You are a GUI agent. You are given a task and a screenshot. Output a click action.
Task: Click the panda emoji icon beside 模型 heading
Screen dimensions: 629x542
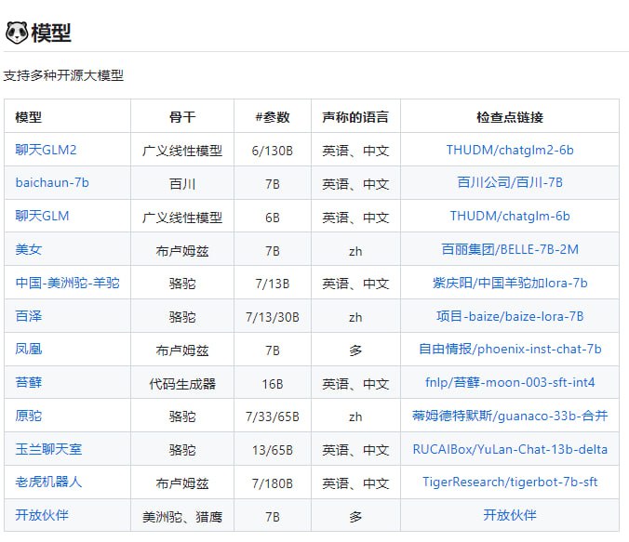point(17,33)
